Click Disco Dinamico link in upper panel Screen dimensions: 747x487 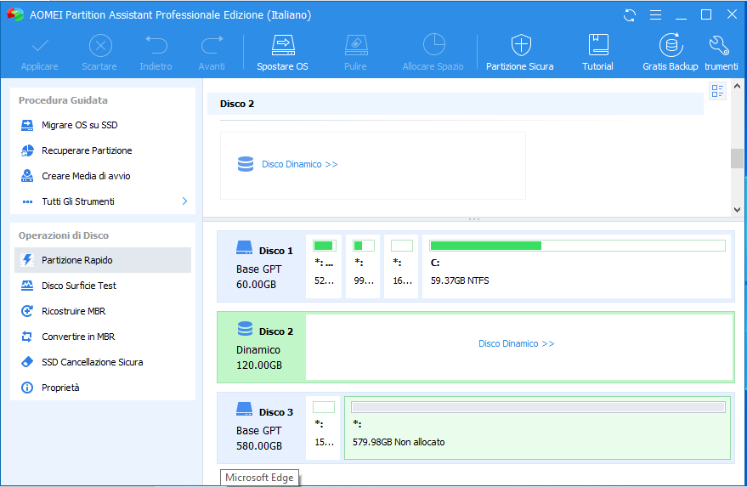pos(300,164)
